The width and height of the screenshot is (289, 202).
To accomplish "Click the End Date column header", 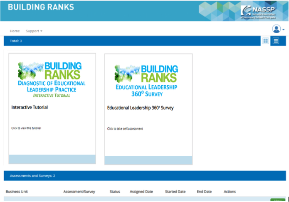I will (204, 192).
